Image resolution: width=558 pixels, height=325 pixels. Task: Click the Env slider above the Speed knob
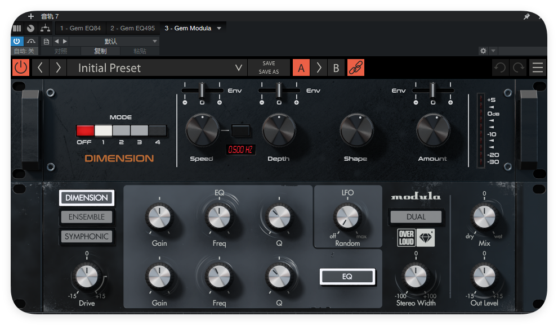pyautogui.click(x=202, y=91)
